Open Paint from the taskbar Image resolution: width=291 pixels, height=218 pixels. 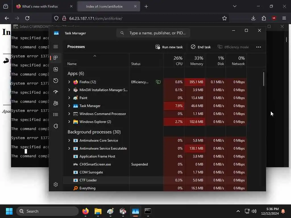(110, 211)
